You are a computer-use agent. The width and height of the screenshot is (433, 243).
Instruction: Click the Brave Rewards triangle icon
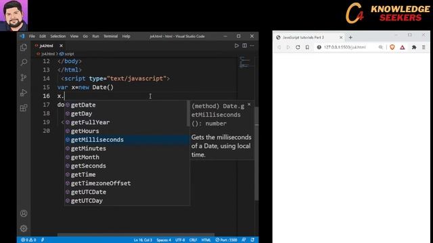point(403,47)
